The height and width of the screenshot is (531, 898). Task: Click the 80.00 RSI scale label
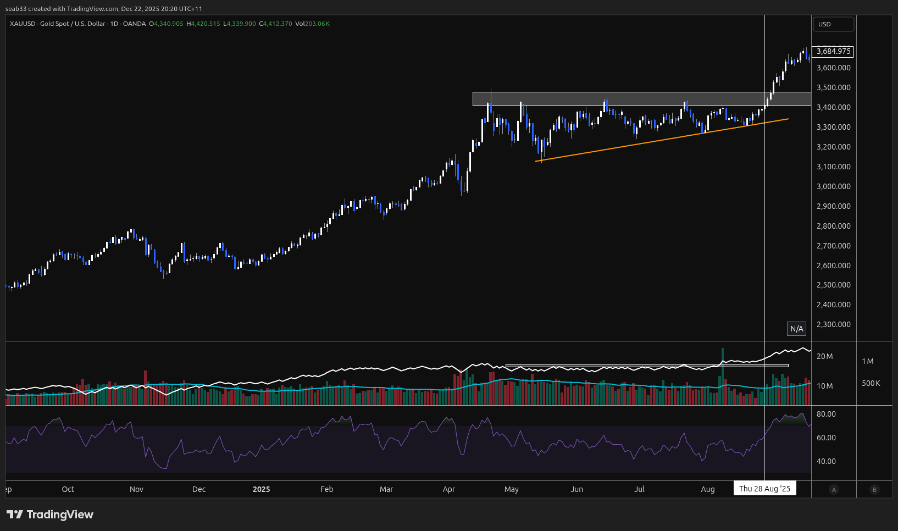(x=826, y=414)
